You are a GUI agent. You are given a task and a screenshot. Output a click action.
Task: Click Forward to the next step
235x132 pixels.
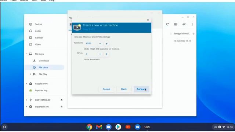141,89
